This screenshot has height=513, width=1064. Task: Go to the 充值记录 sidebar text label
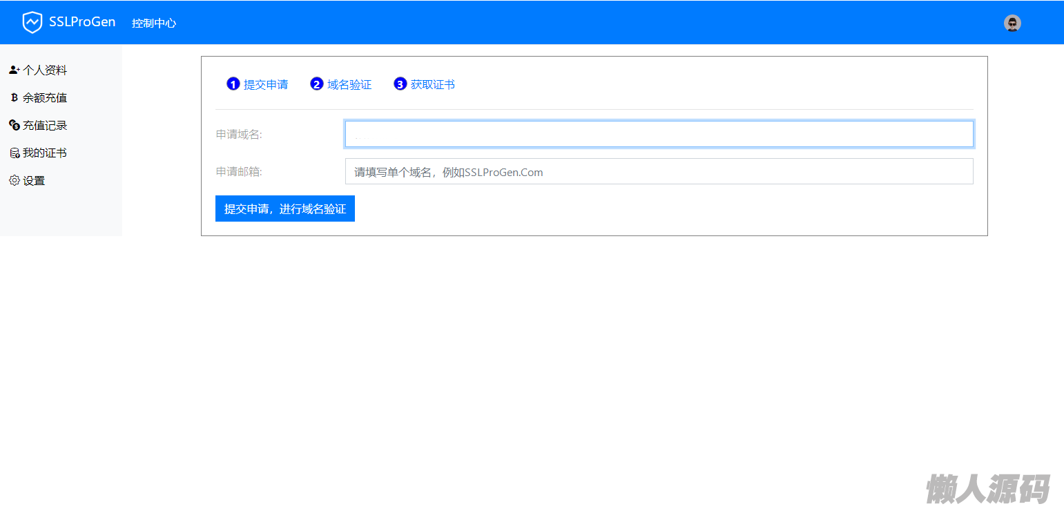[x=45, y=126]
